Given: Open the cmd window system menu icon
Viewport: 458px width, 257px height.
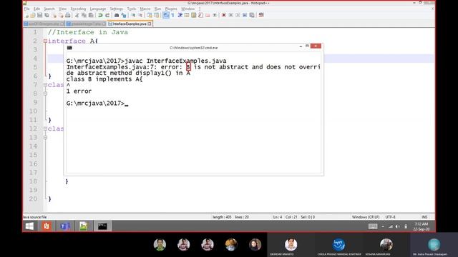Looking at the screenshot, I should 69,48.
